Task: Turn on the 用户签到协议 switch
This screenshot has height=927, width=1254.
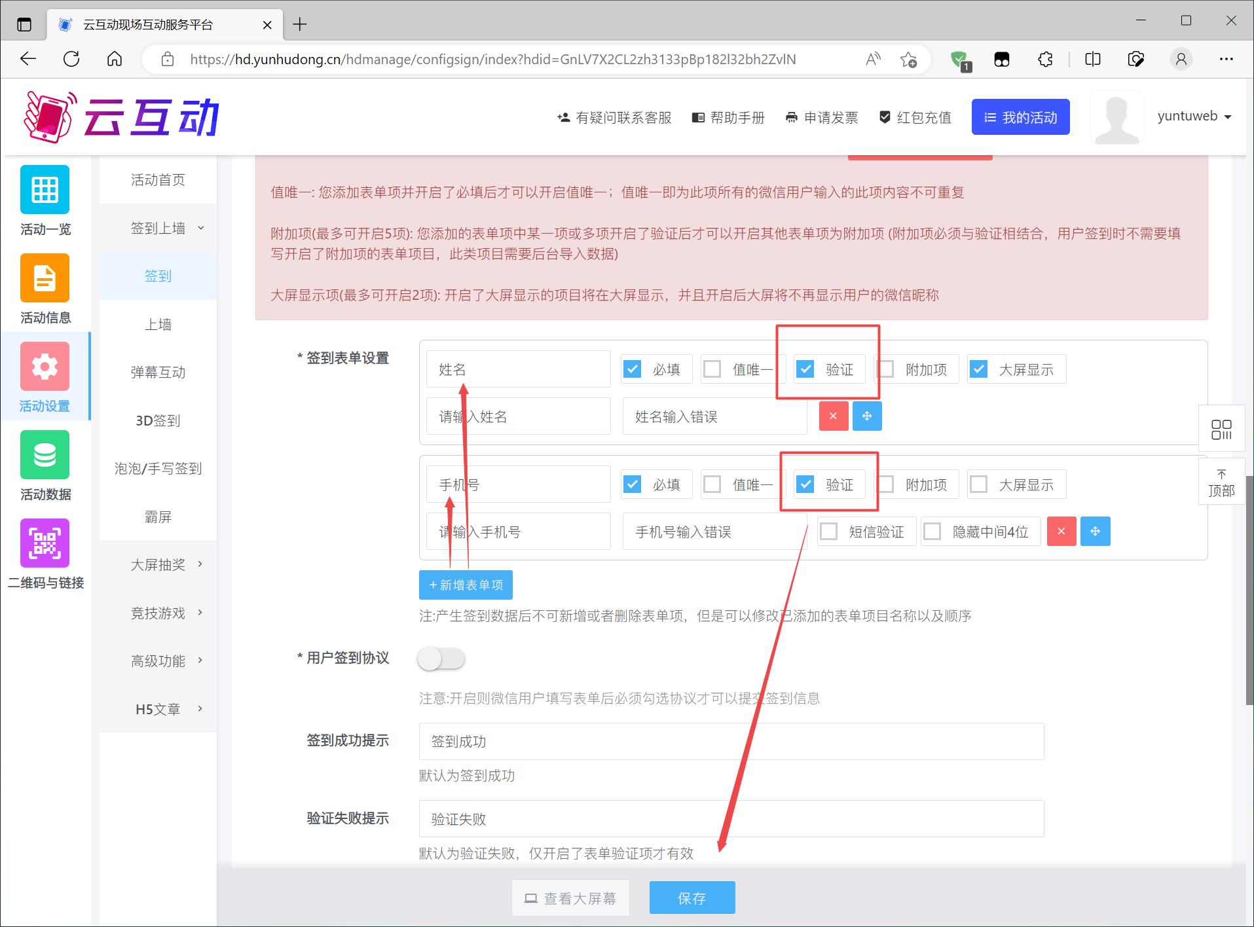Action: (x=441, y=659)
